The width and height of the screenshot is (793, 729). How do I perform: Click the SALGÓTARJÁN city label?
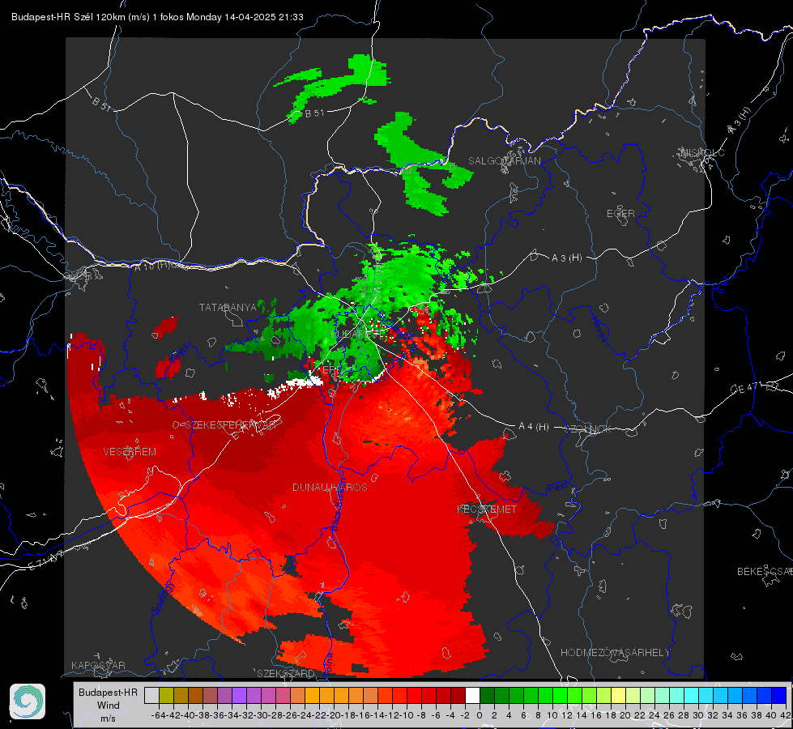click(504, 161)
